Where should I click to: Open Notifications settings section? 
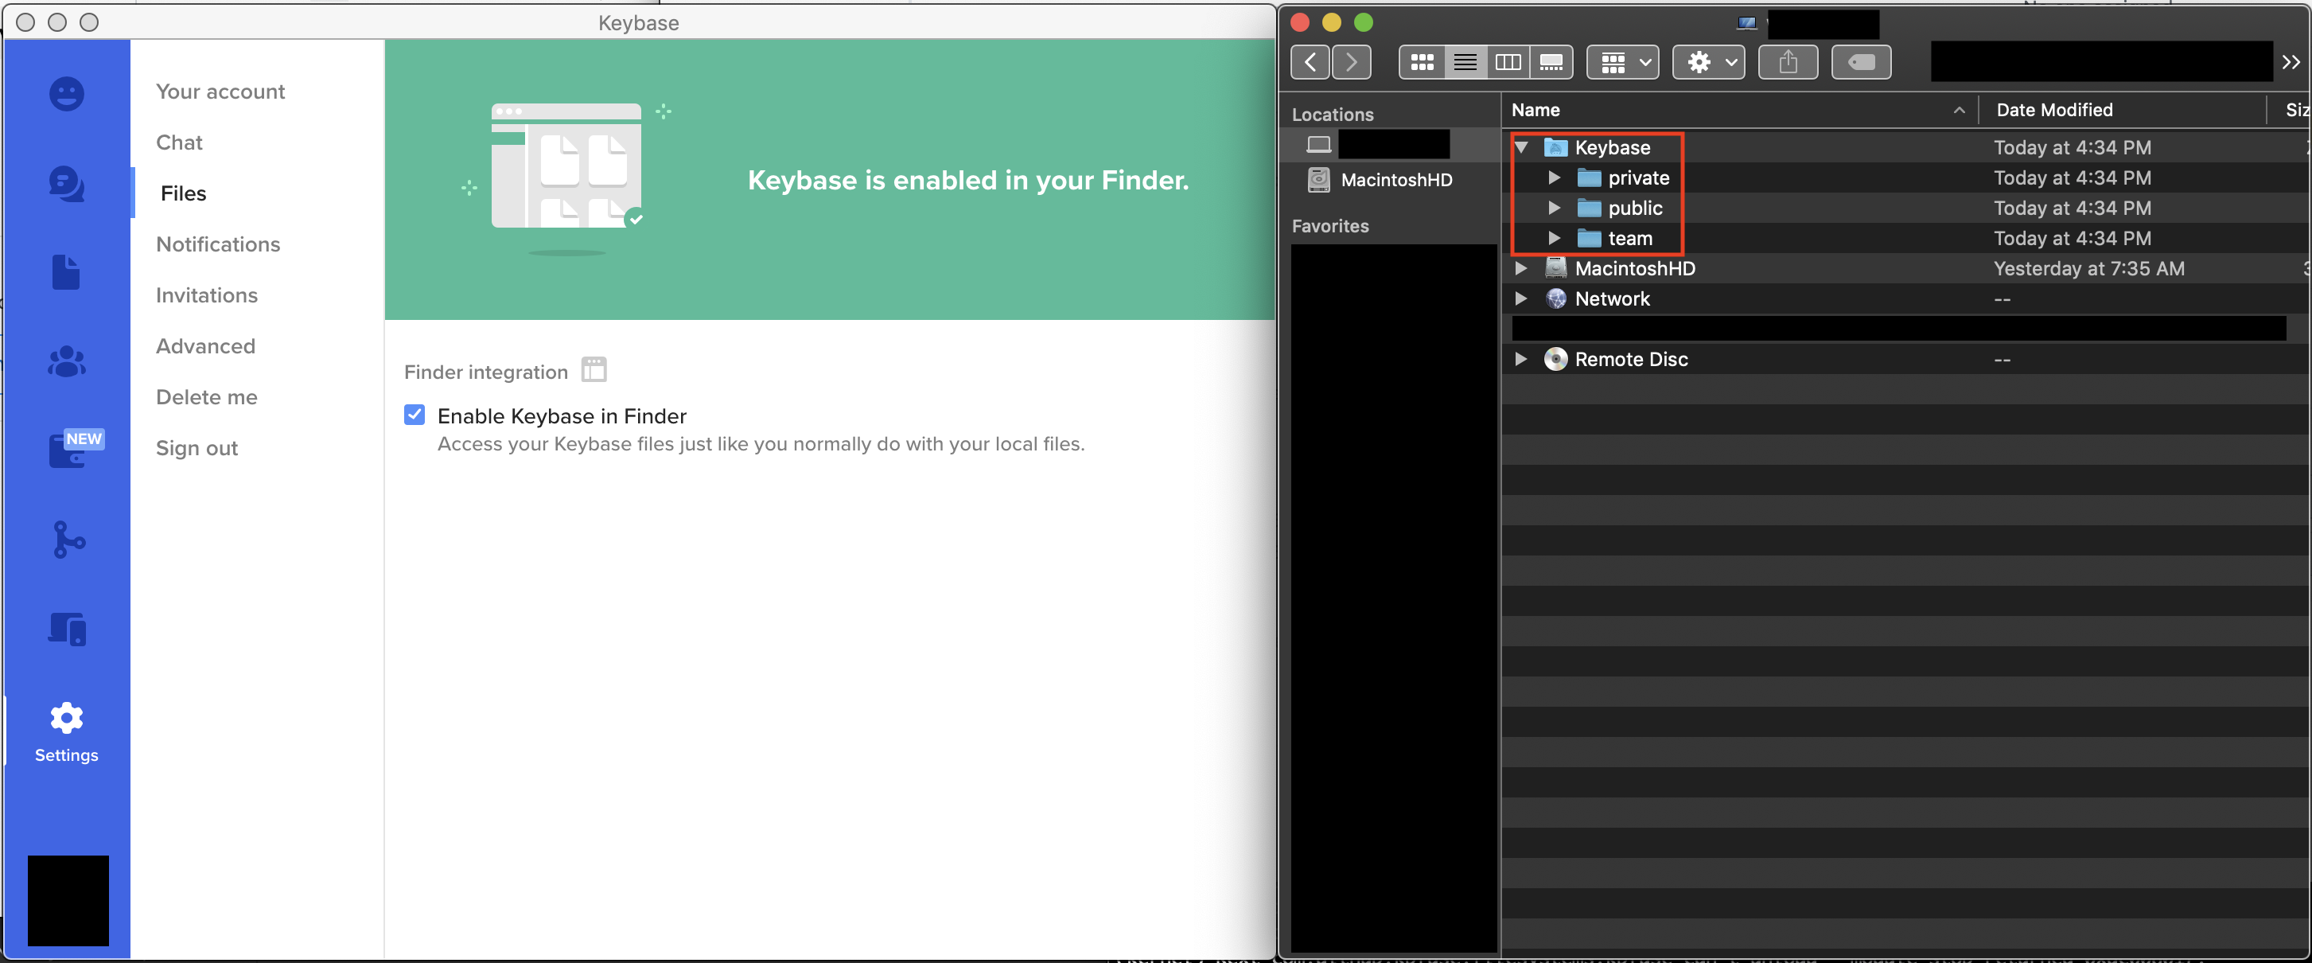[218, 244]
